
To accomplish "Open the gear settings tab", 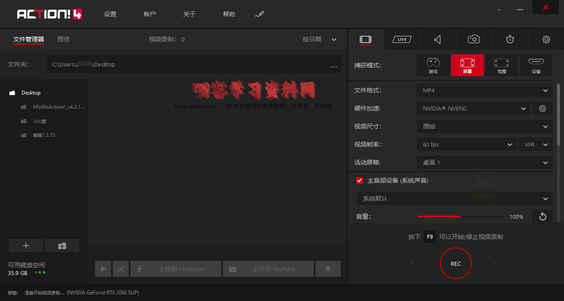I will click(x=546, y=40).
